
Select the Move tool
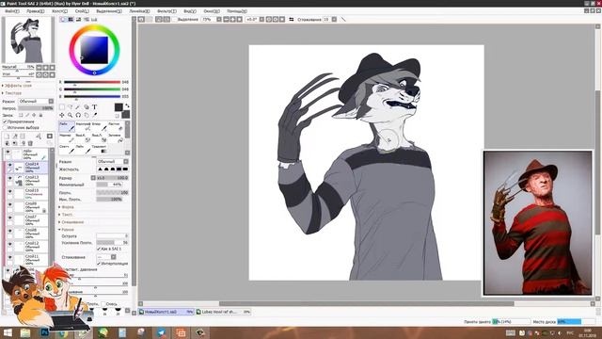coord(62,115)
